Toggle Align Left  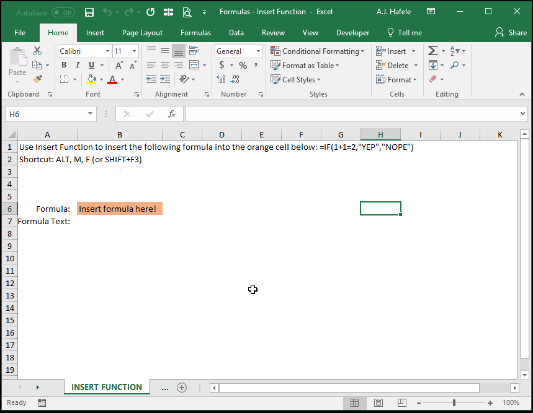[x=151, y=65]
